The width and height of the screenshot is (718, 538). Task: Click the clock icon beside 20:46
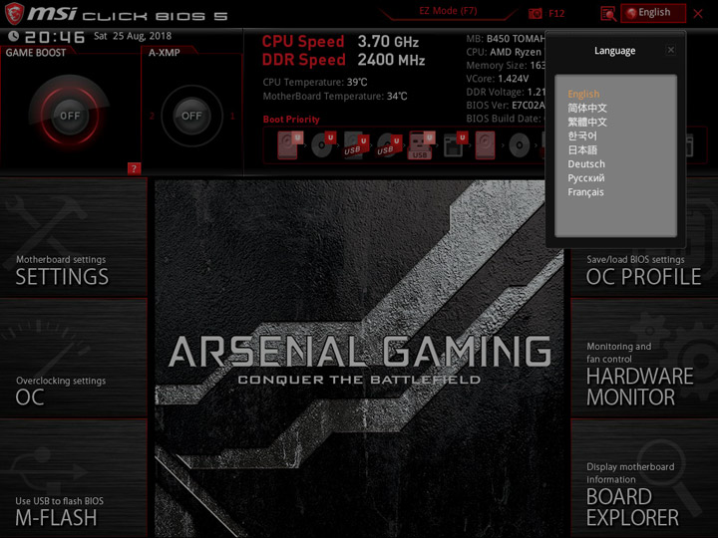(13, 36)
